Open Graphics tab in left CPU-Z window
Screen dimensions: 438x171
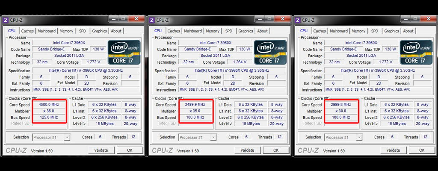pos(99,31)
